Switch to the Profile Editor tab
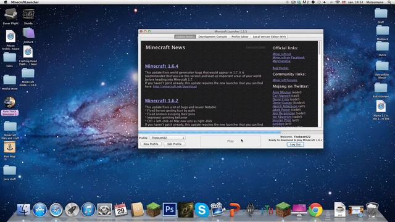Screen dimensions: 395x222 (x=240, y=37)
